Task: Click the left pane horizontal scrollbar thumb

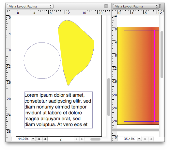Action: 95,139
